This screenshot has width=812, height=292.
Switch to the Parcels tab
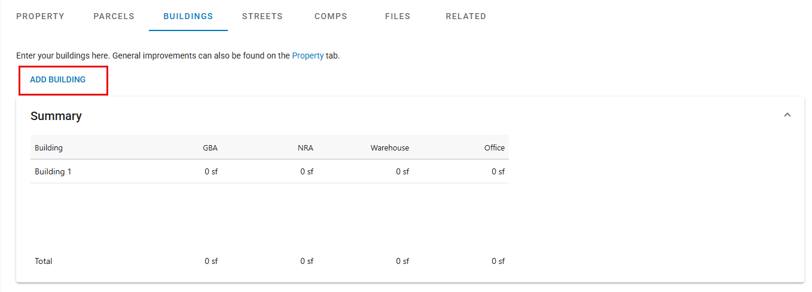114,16
